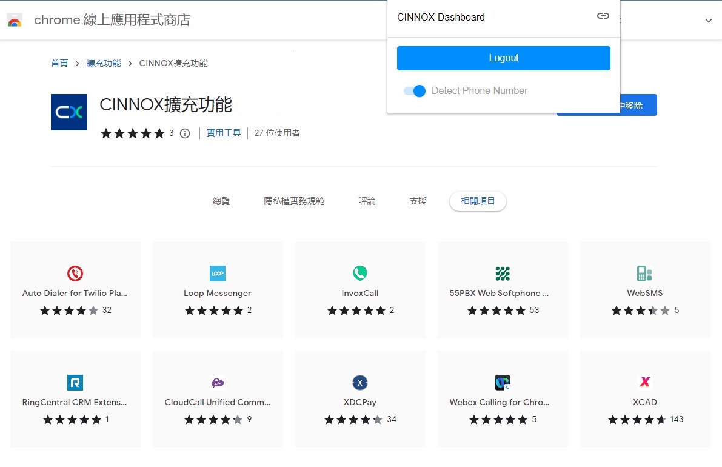Screen dimensions: 722x467
Task: Click the Chrome Web Store rainbow logo
Action: [x=15, y=20]
